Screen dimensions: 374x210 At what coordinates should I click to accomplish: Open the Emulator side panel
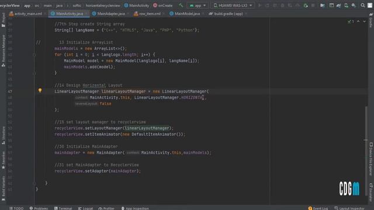371,192
